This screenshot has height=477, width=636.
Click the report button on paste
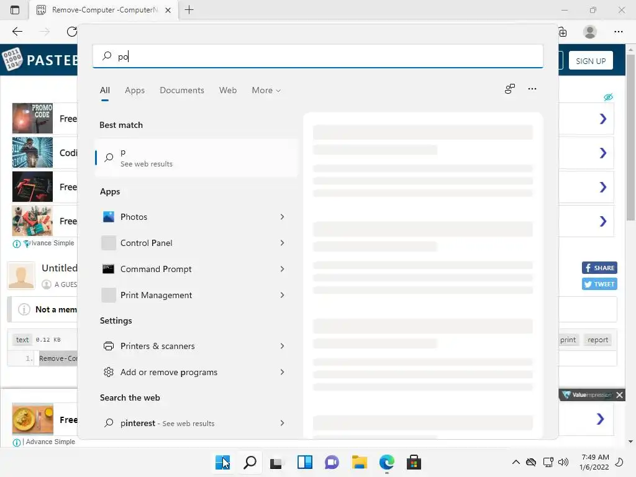pyautogui.click(x=598, y=340)
